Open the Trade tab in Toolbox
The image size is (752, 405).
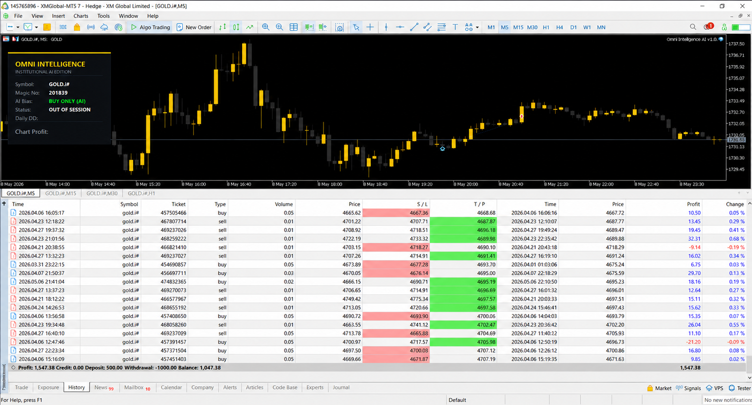pos(22,388)
